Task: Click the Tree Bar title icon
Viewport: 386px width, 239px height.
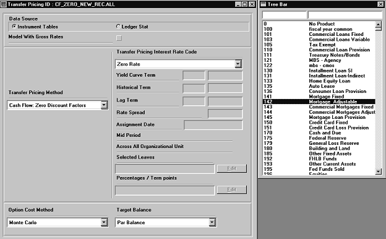Action: 264,4
